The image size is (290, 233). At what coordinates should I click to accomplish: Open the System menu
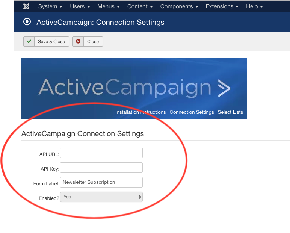pyautogui.click(x=50, y=6)
